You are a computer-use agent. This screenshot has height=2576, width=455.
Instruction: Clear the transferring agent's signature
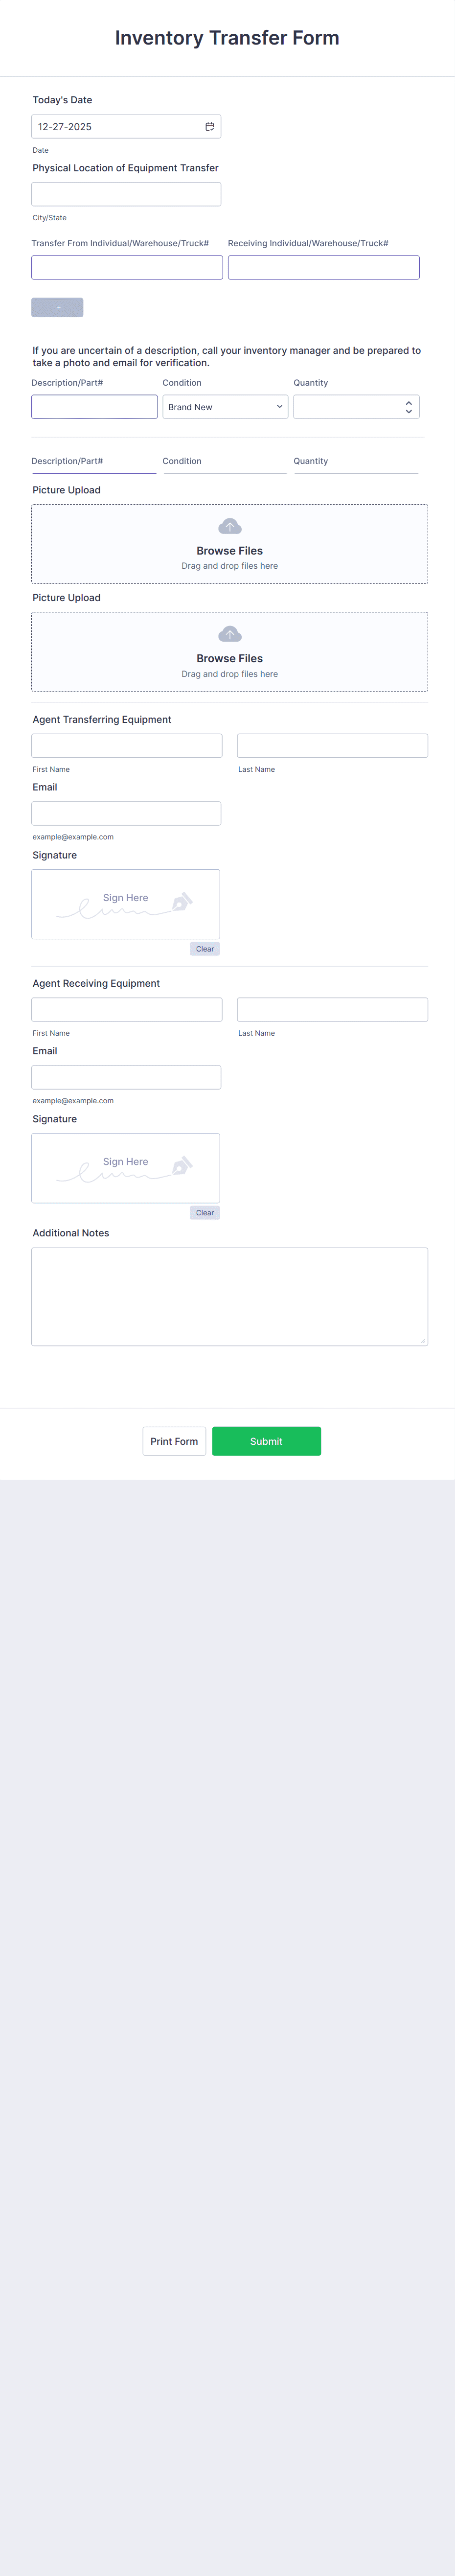point(204,948)
